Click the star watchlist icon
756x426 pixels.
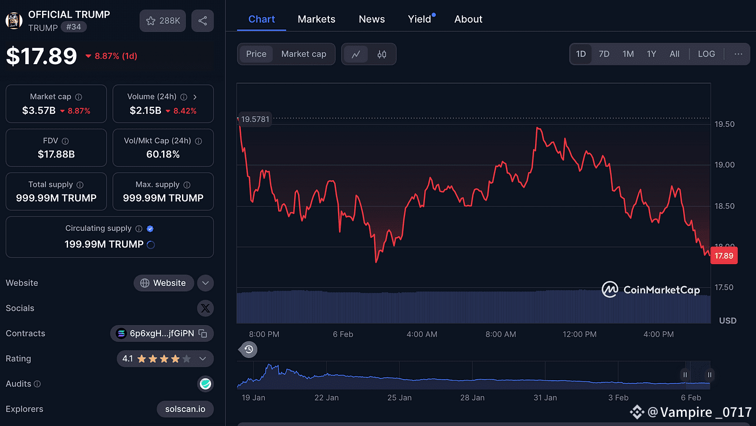151,20
